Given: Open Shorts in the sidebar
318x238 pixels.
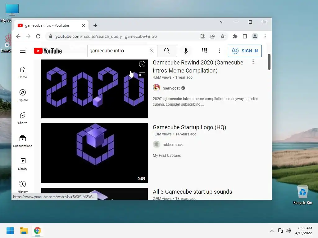Looking at the screenshot, I should tap(22, 118).
